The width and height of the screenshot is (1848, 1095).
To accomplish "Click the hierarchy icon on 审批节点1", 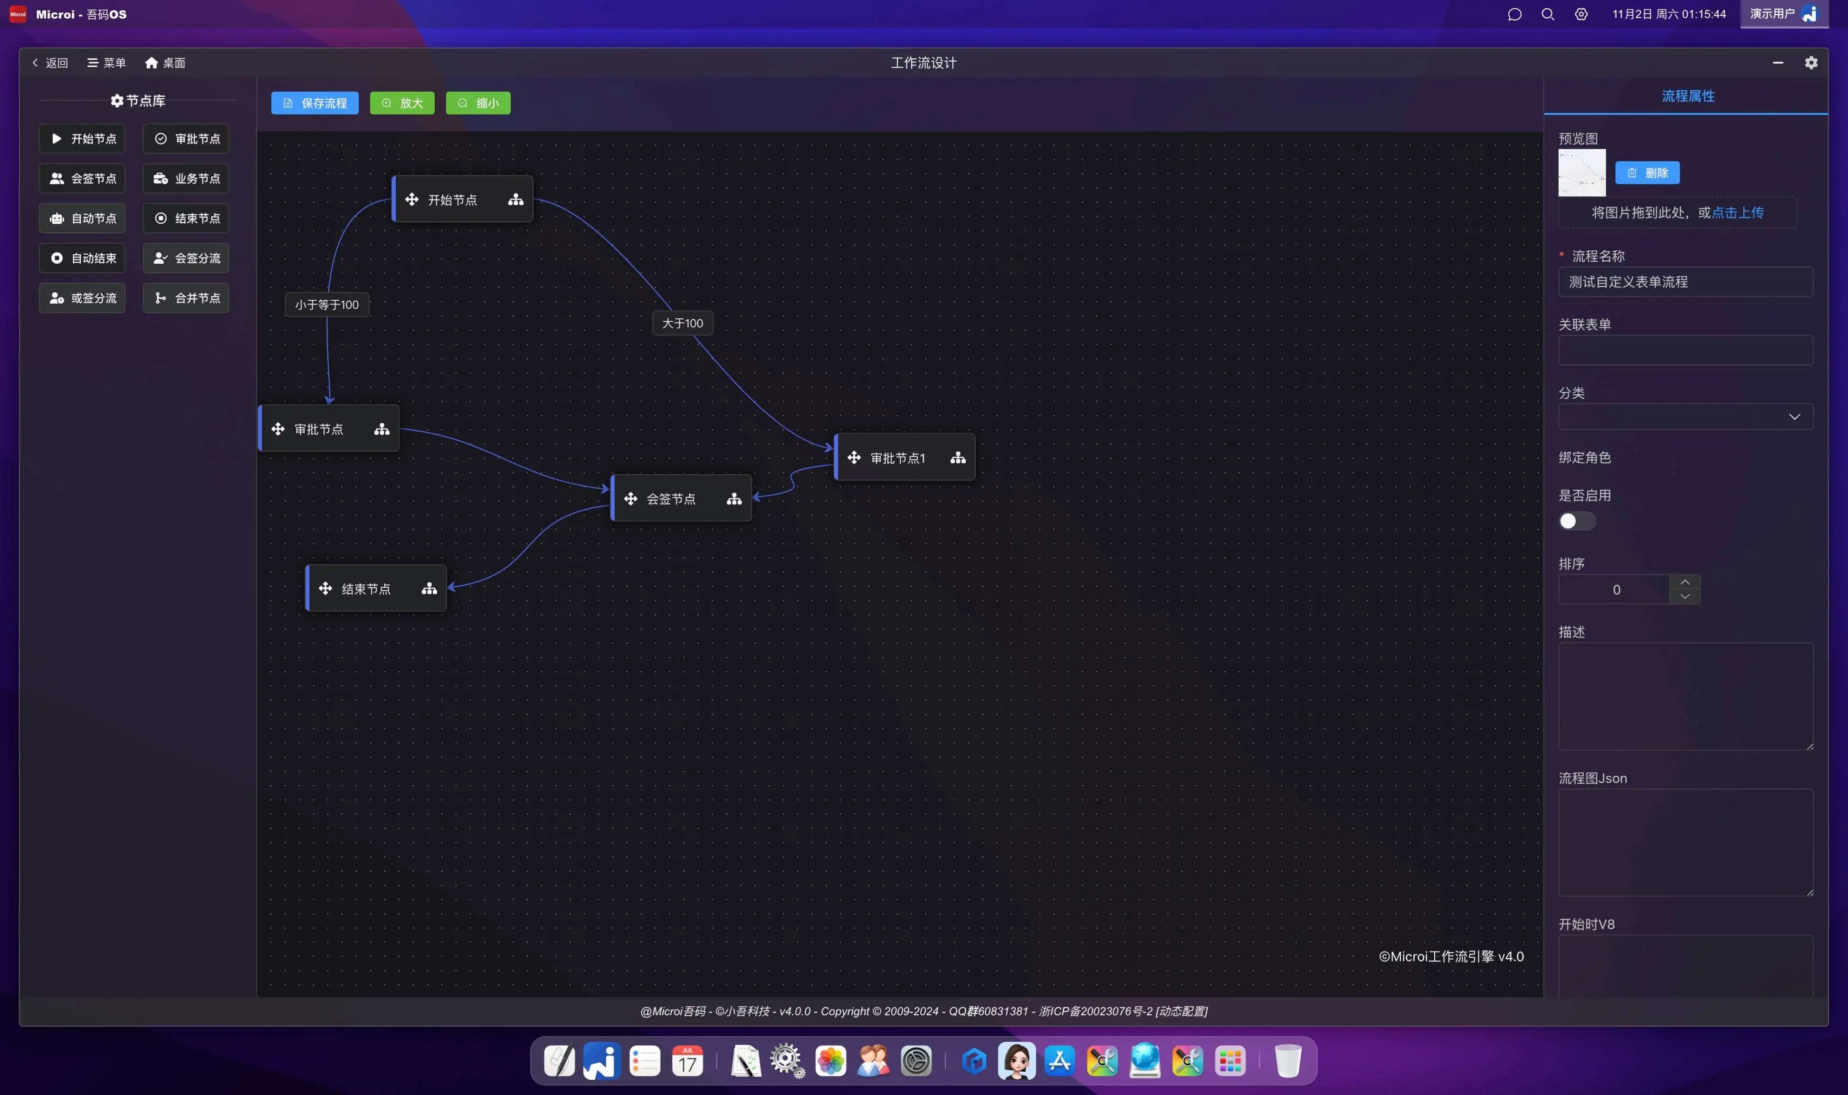I will coord(958,458).
